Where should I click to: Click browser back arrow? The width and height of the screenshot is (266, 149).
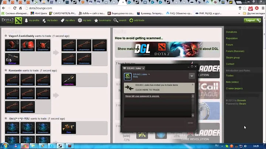click(x=4, y=8)
